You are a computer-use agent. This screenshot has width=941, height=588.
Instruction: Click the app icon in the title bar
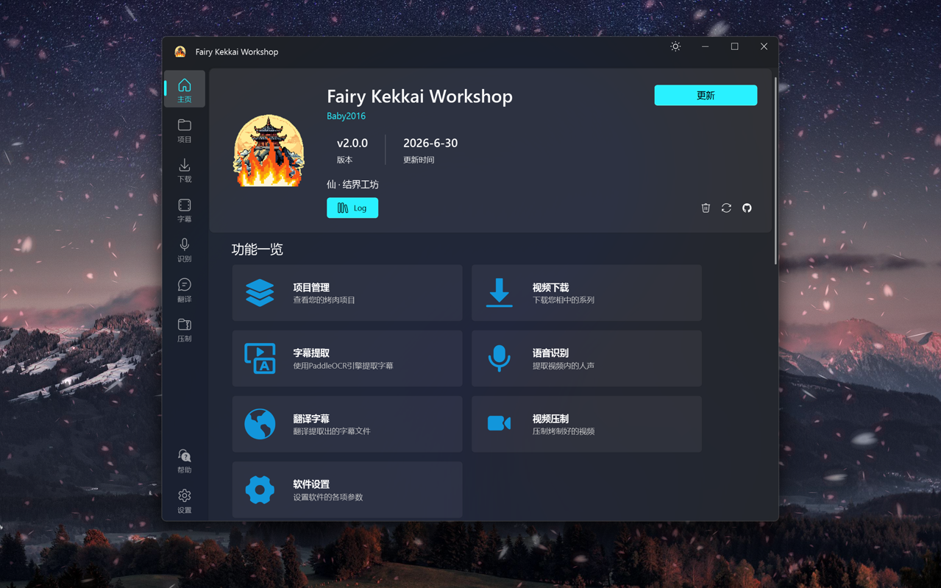pyautogui.click(x=180, y=52)
